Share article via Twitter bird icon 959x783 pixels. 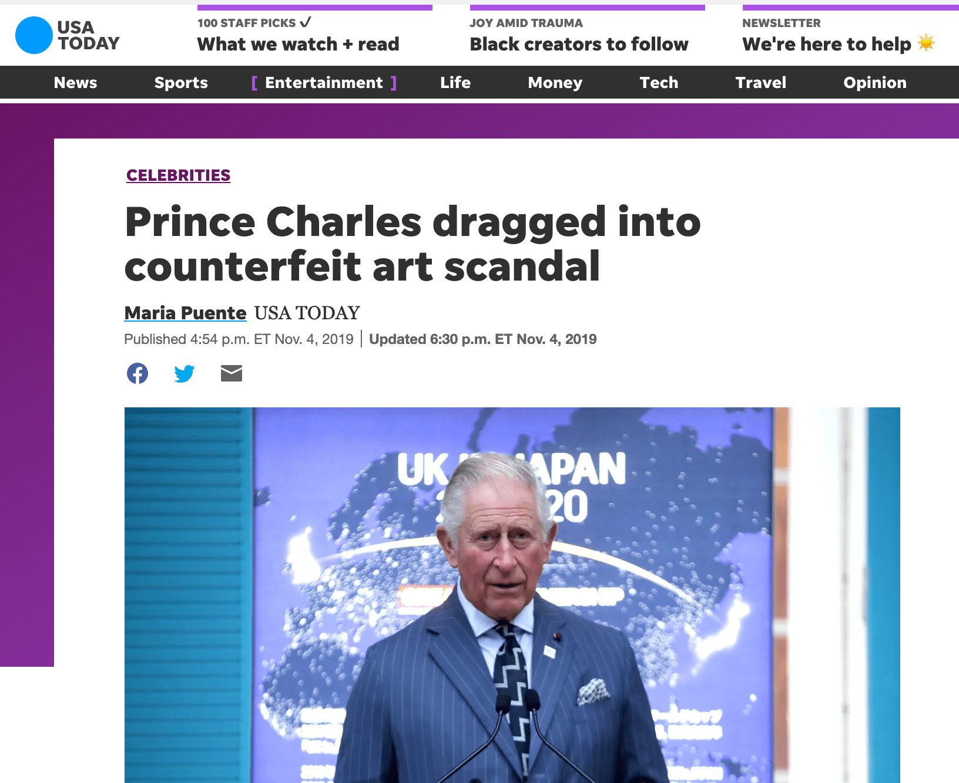click(185, 373)
